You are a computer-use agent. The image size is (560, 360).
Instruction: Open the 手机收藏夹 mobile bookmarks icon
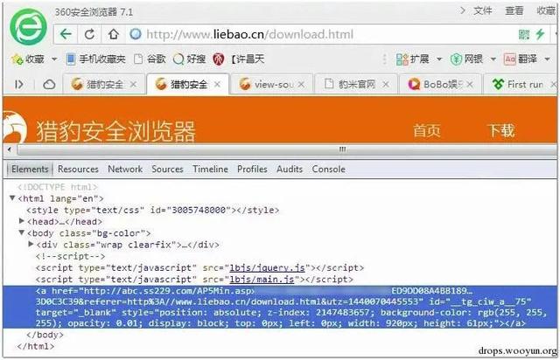click(71, 59)
